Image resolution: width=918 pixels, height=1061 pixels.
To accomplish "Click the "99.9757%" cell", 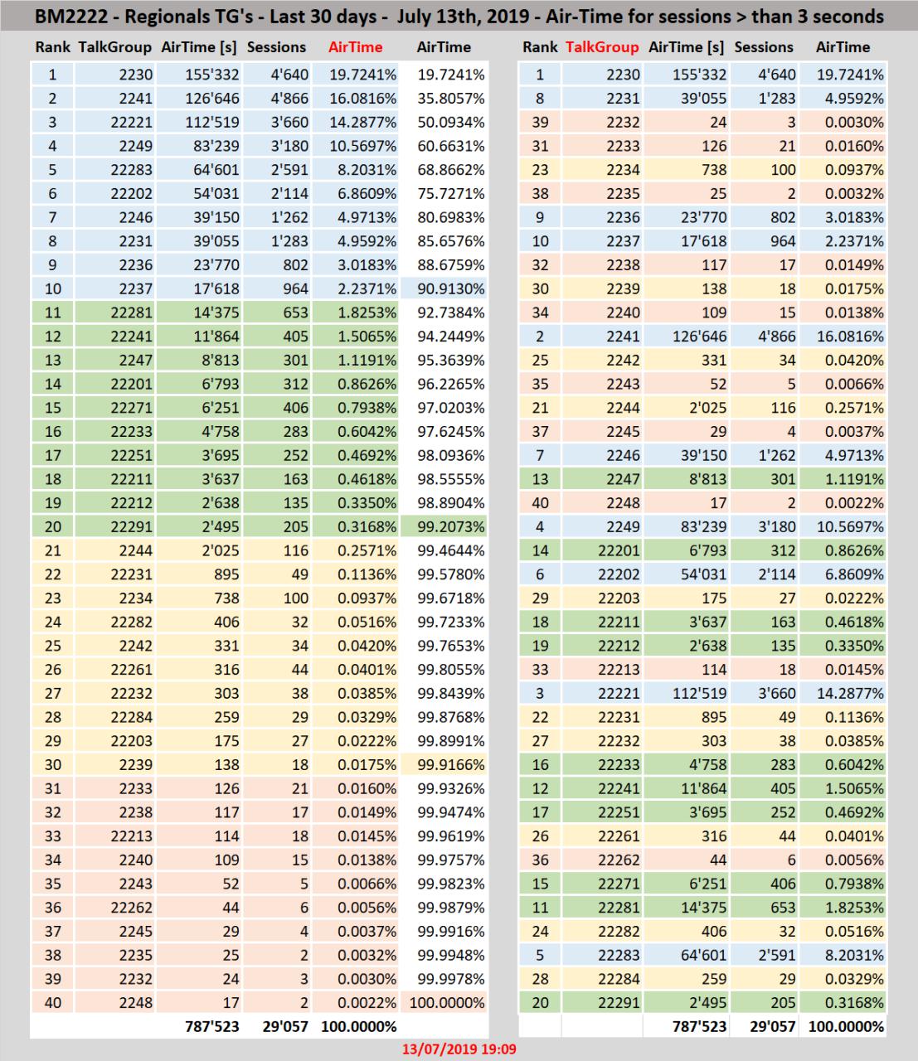I will click(444, 860).
